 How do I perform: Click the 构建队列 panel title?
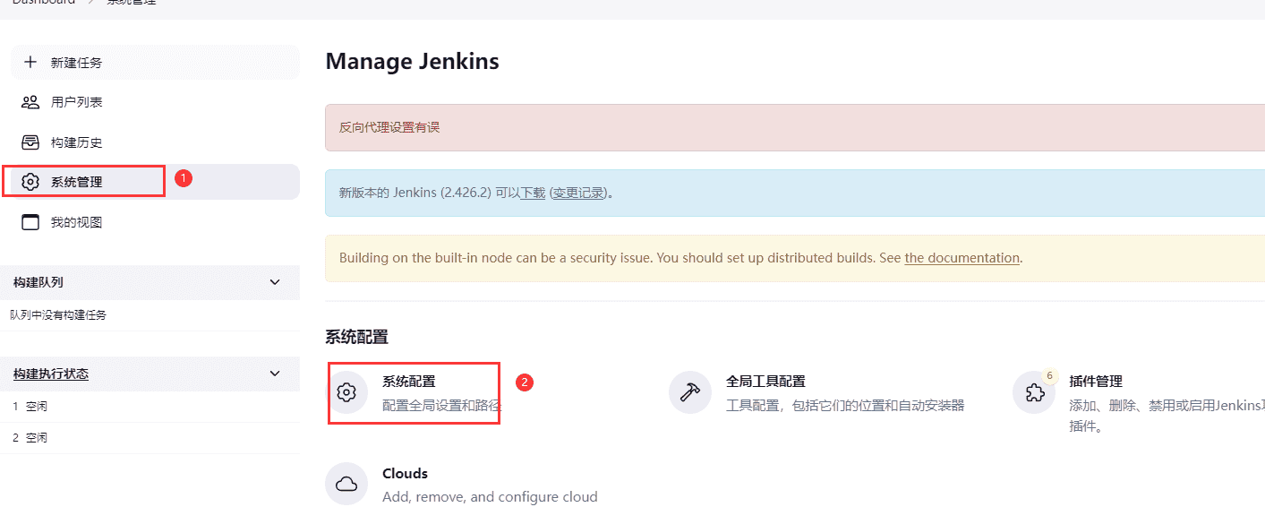coord(38,282)
